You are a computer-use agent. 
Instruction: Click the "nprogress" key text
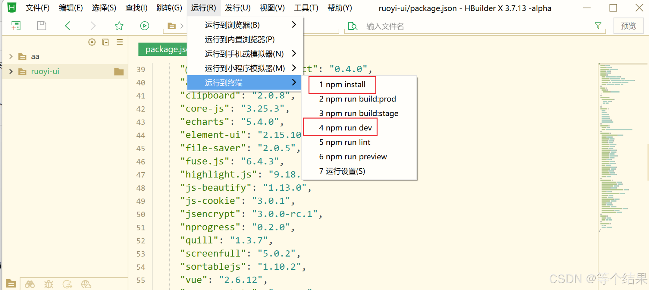click(211, 227)
